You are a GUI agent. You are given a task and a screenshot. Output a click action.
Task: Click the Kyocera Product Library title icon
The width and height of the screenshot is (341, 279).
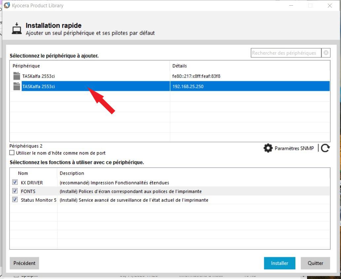tap(7, 5)
